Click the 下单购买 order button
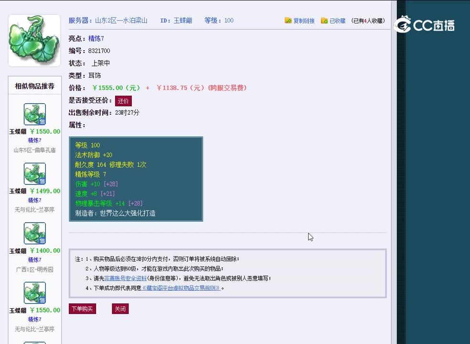The image size is (470, 344). (x=82, y=309)
